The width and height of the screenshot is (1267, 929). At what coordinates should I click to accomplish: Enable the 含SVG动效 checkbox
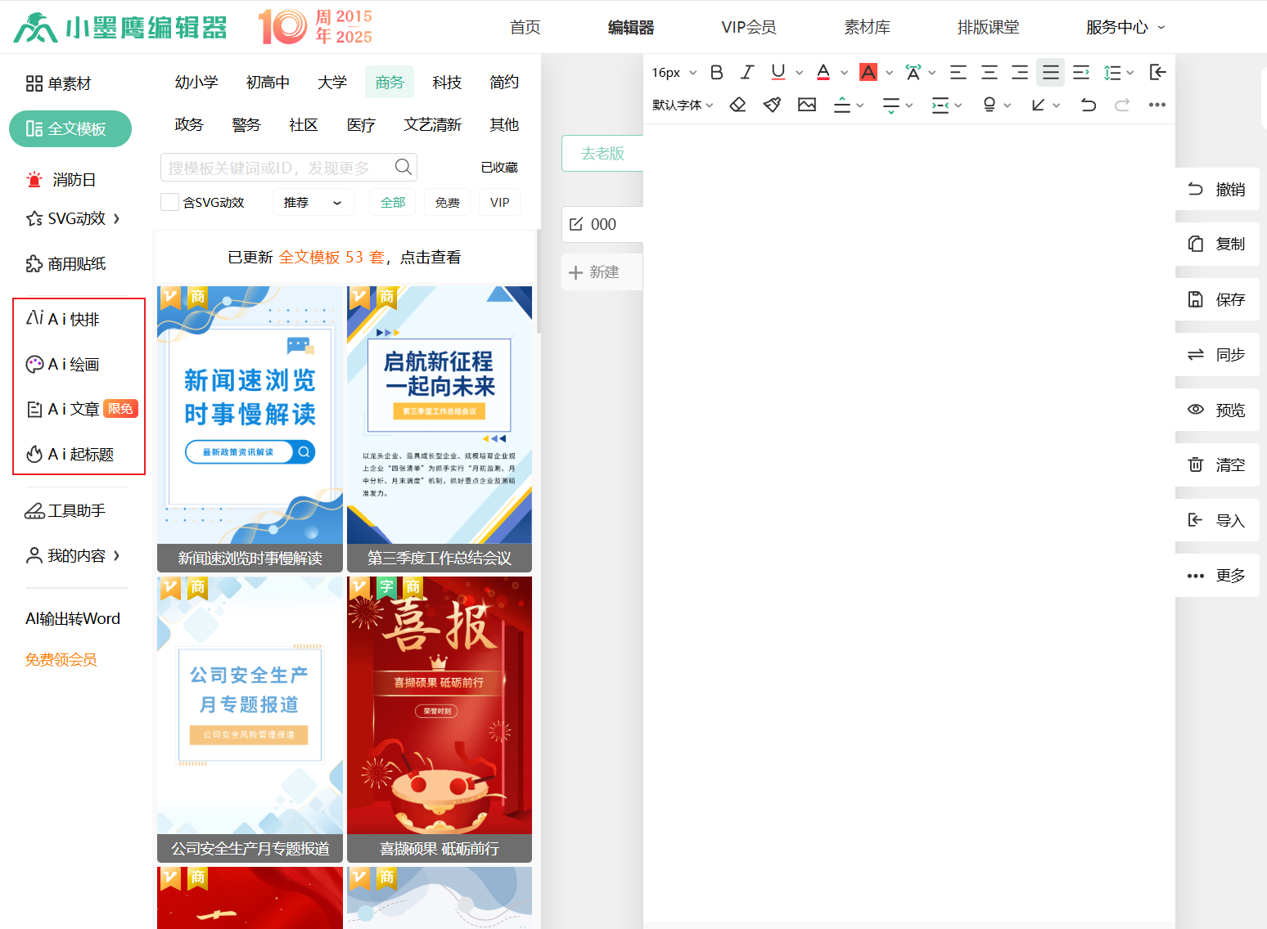click(170, 202)
